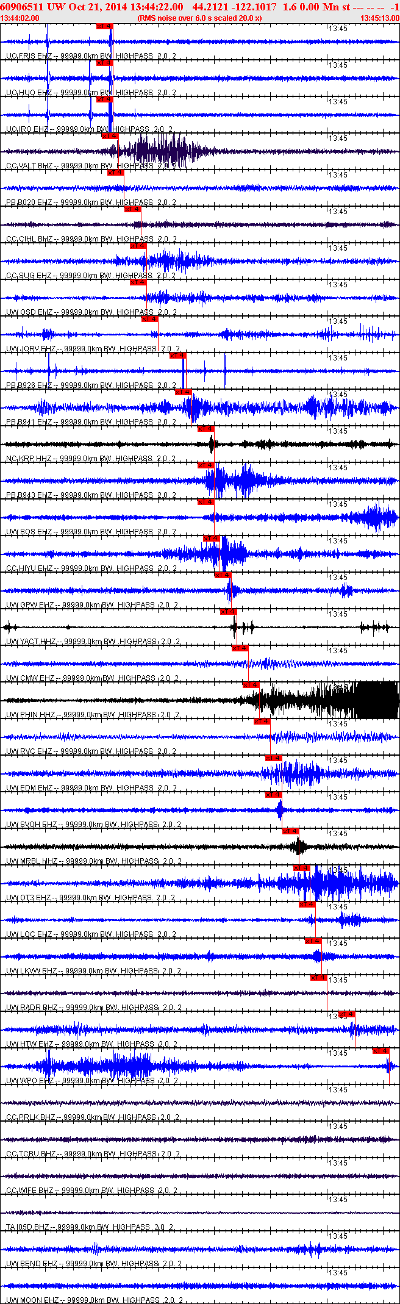Click the red pick marker on CC.VALT trace
Screen dimensions: 400x1304
point(110,136)
